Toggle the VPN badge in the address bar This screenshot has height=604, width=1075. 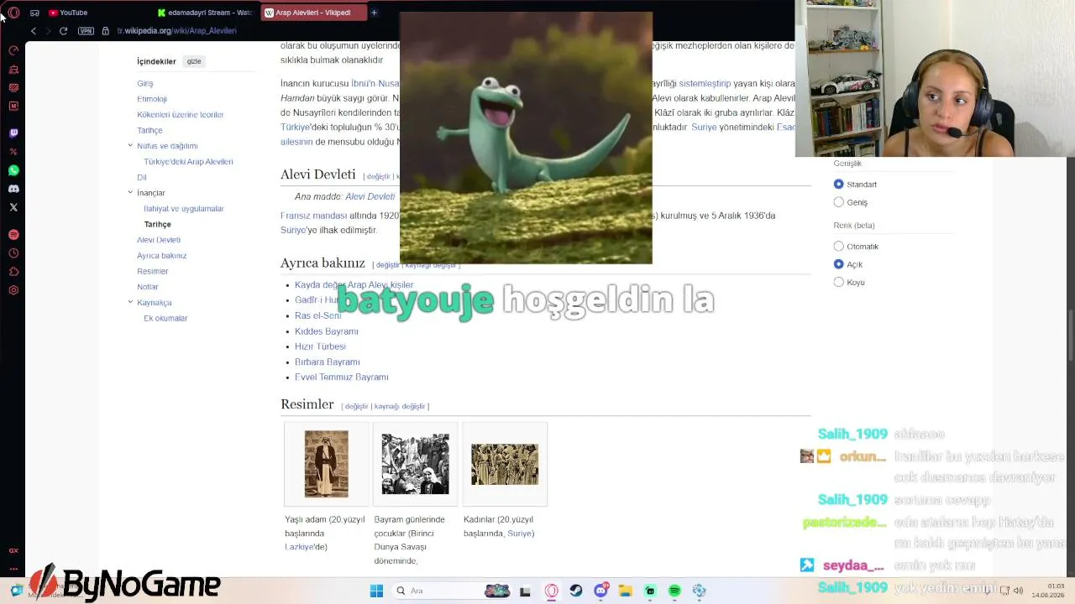(87, 31)
